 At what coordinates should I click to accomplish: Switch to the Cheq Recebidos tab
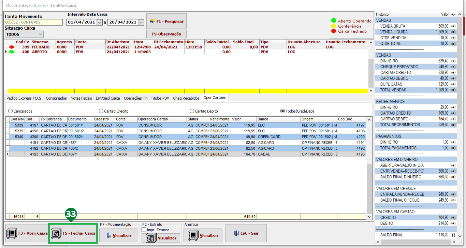tap(186, 98)
